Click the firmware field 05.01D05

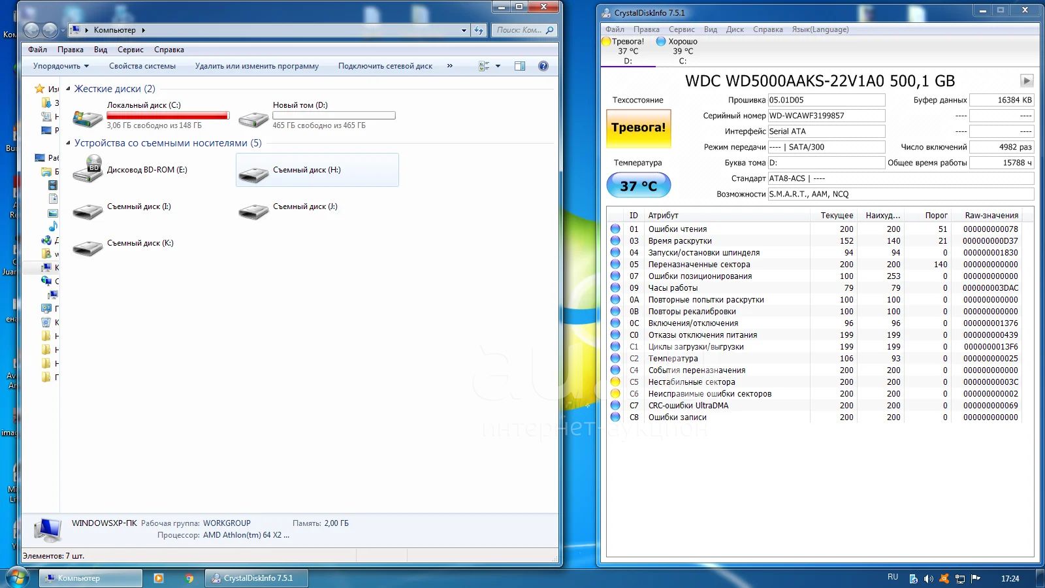click(x=826, y=100)
